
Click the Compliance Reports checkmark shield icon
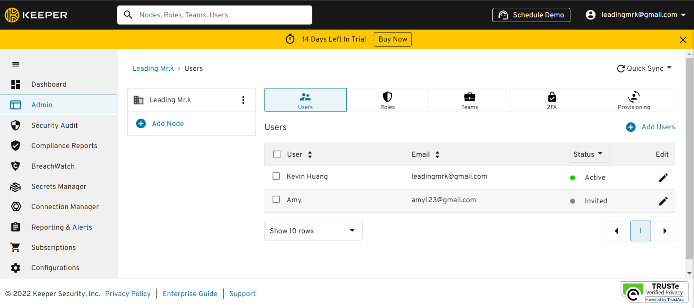[x=16, y=146]
